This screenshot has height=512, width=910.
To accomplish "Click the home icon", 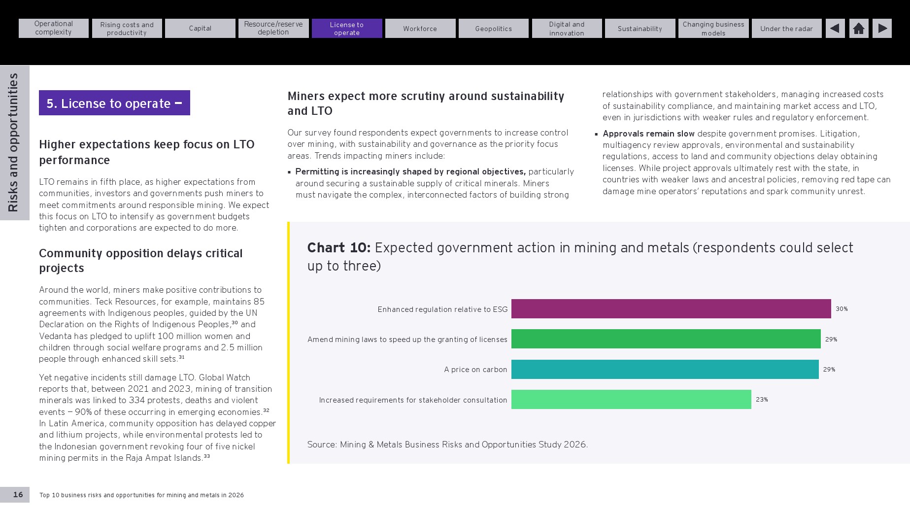I will (x=859, y=29).
